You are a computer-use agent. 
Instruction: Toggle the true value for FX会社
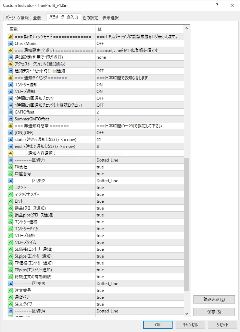click(x=140, y=167)
